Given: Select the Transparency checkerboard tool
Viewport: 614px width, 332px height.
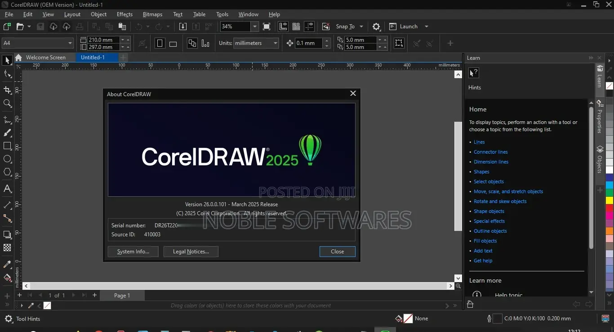Looking at the screenshot, I should [7, 248].
